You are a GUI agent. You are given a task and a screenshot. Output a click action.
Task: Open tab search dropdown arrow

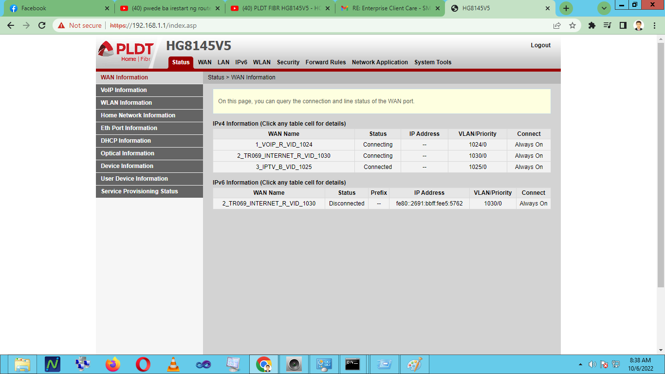pos(604,8)
